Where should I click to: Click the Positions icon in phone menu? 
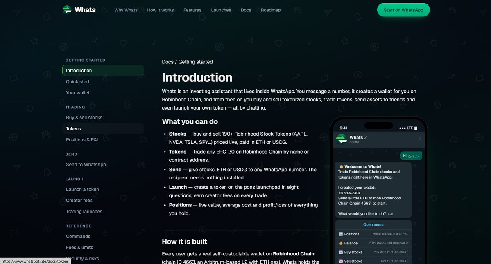coord(341,234)
